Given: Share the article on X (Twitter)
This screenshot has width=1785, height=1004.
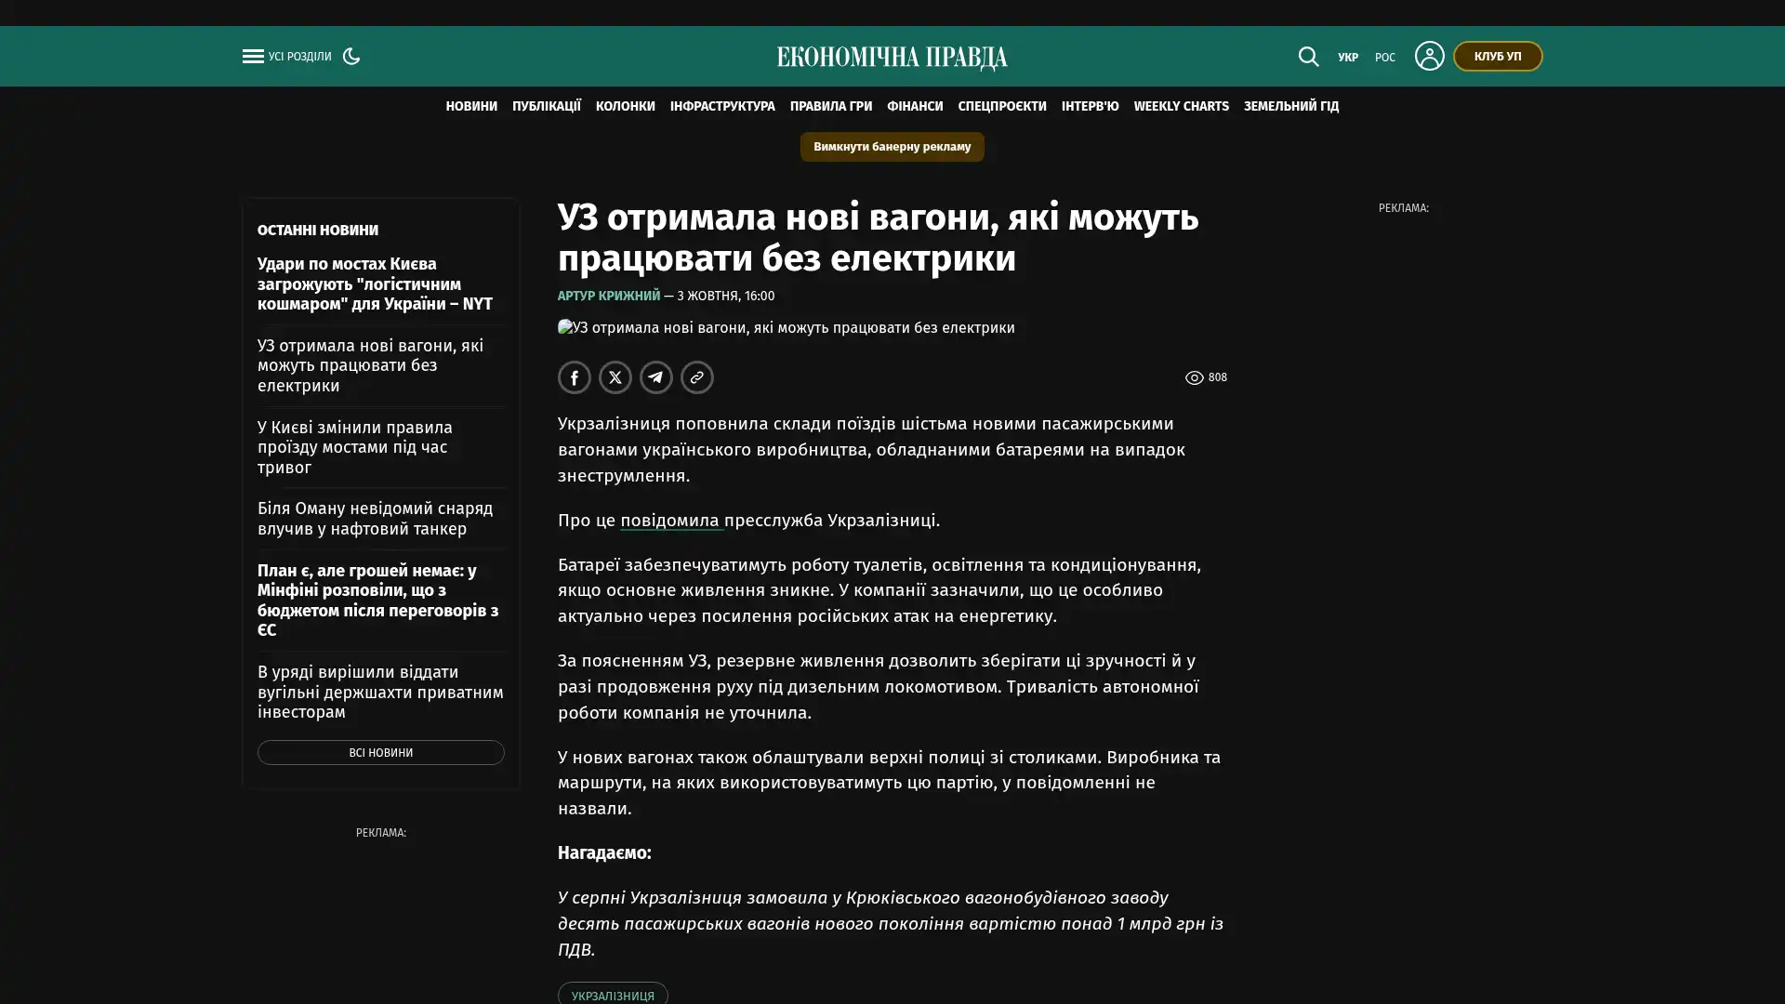Looking at the screenshot, I should click(x=615, y=377).
